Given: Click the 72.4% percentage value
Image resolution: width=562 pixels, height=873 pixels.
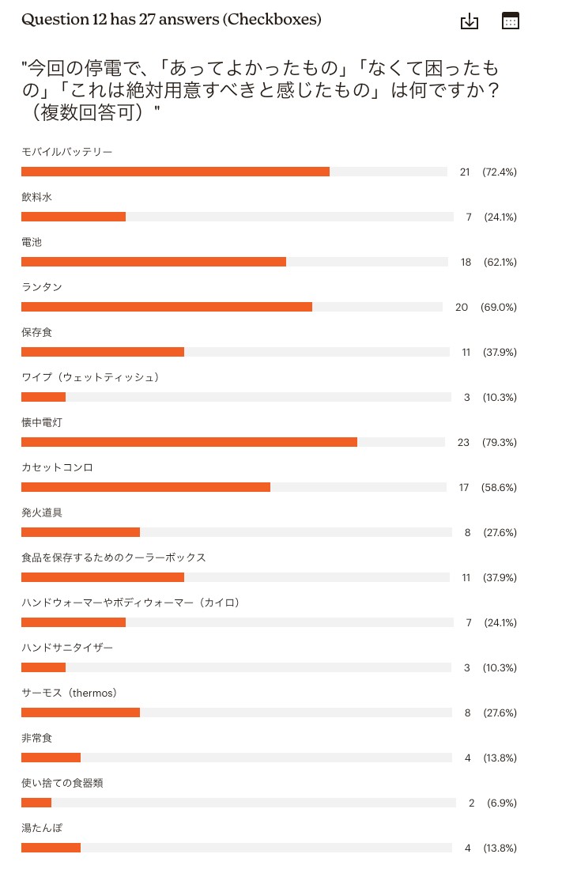Looking at the screenshot, I should pyautogui.click(x=500, y=172).
